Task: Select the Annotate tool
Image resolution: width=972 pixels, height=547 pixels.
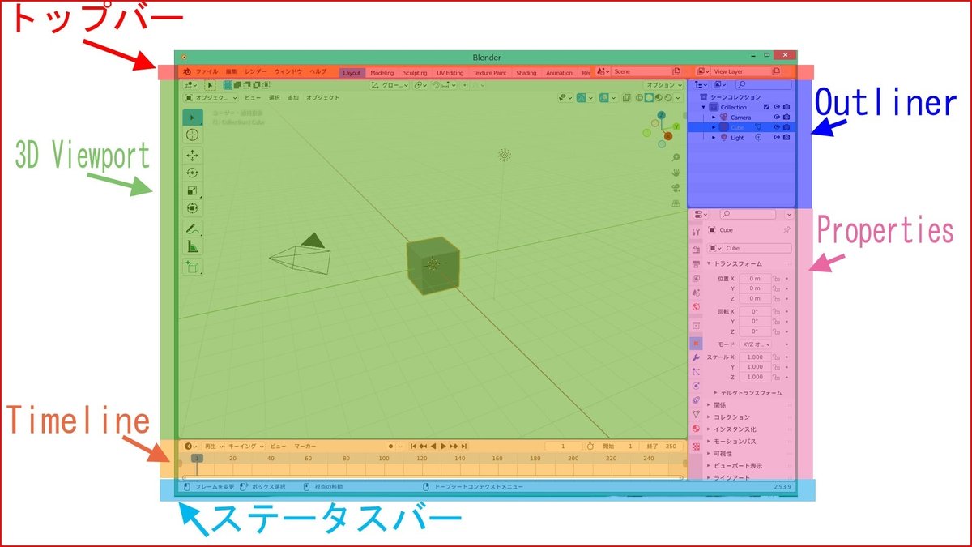Action: point(192,229)
